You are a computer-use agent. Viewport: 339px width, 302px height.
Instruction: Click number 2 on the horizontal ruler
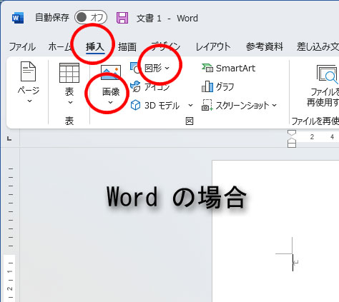(312, 137)
